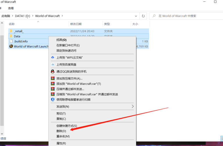Image resolution: width=223 pixels, height=146 pixels.
Task: Click the .build.info file icon
Action: (11, 41)
